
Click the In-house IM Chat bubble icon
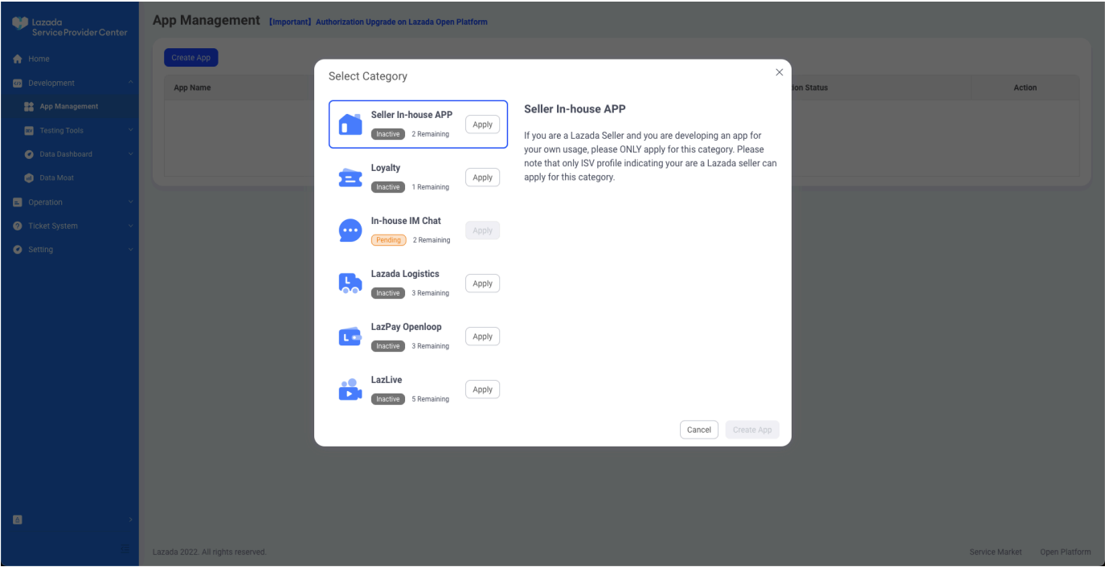pyautogui.click(x=350, y=230)
